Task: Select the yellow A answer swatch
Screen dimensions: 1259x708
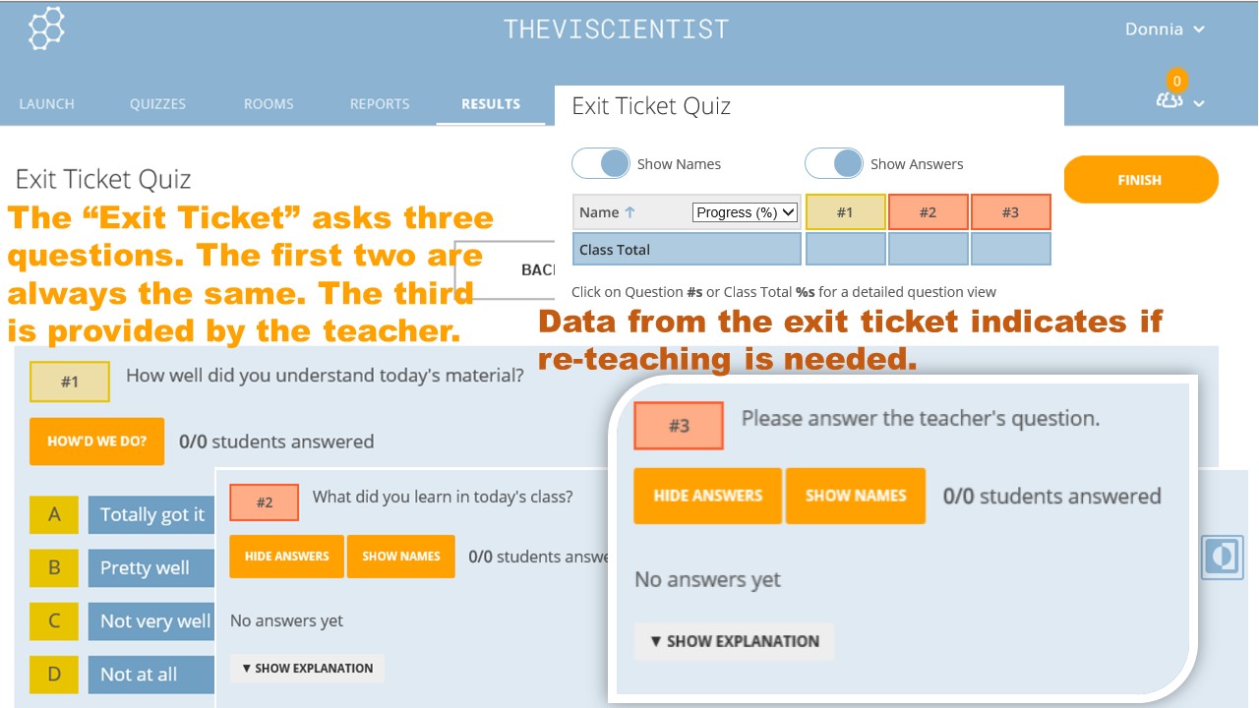Action: pyautogui.click(x=54, y=514)
